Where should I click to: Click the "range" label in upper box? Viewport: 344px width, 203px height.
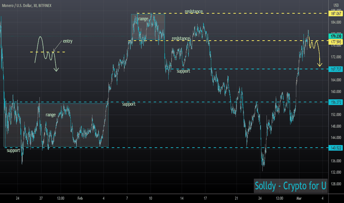tap(143, 19)
